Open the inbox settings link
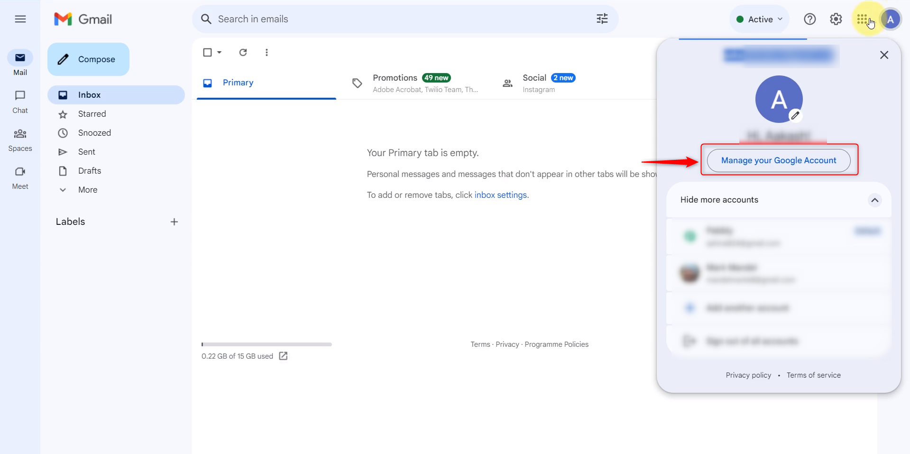Viewport: 910px width, 454px height. click(x=500, y=195)
